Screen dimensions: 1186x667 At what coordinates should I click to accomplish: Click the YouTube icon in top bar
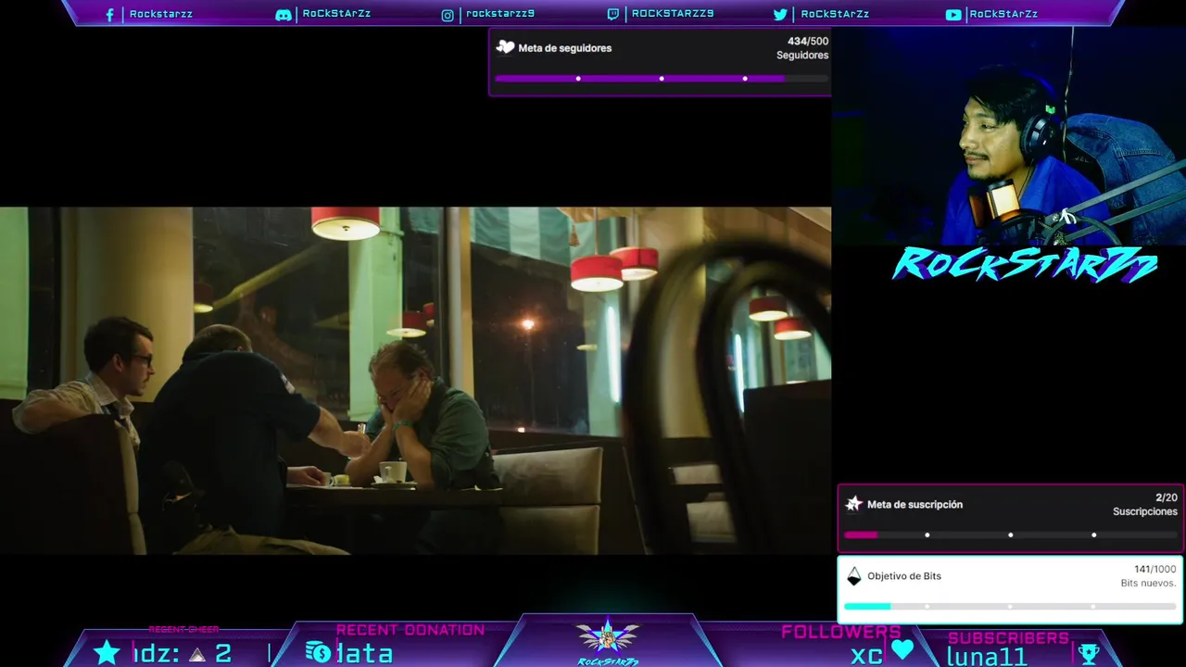(x=953, y=15)
